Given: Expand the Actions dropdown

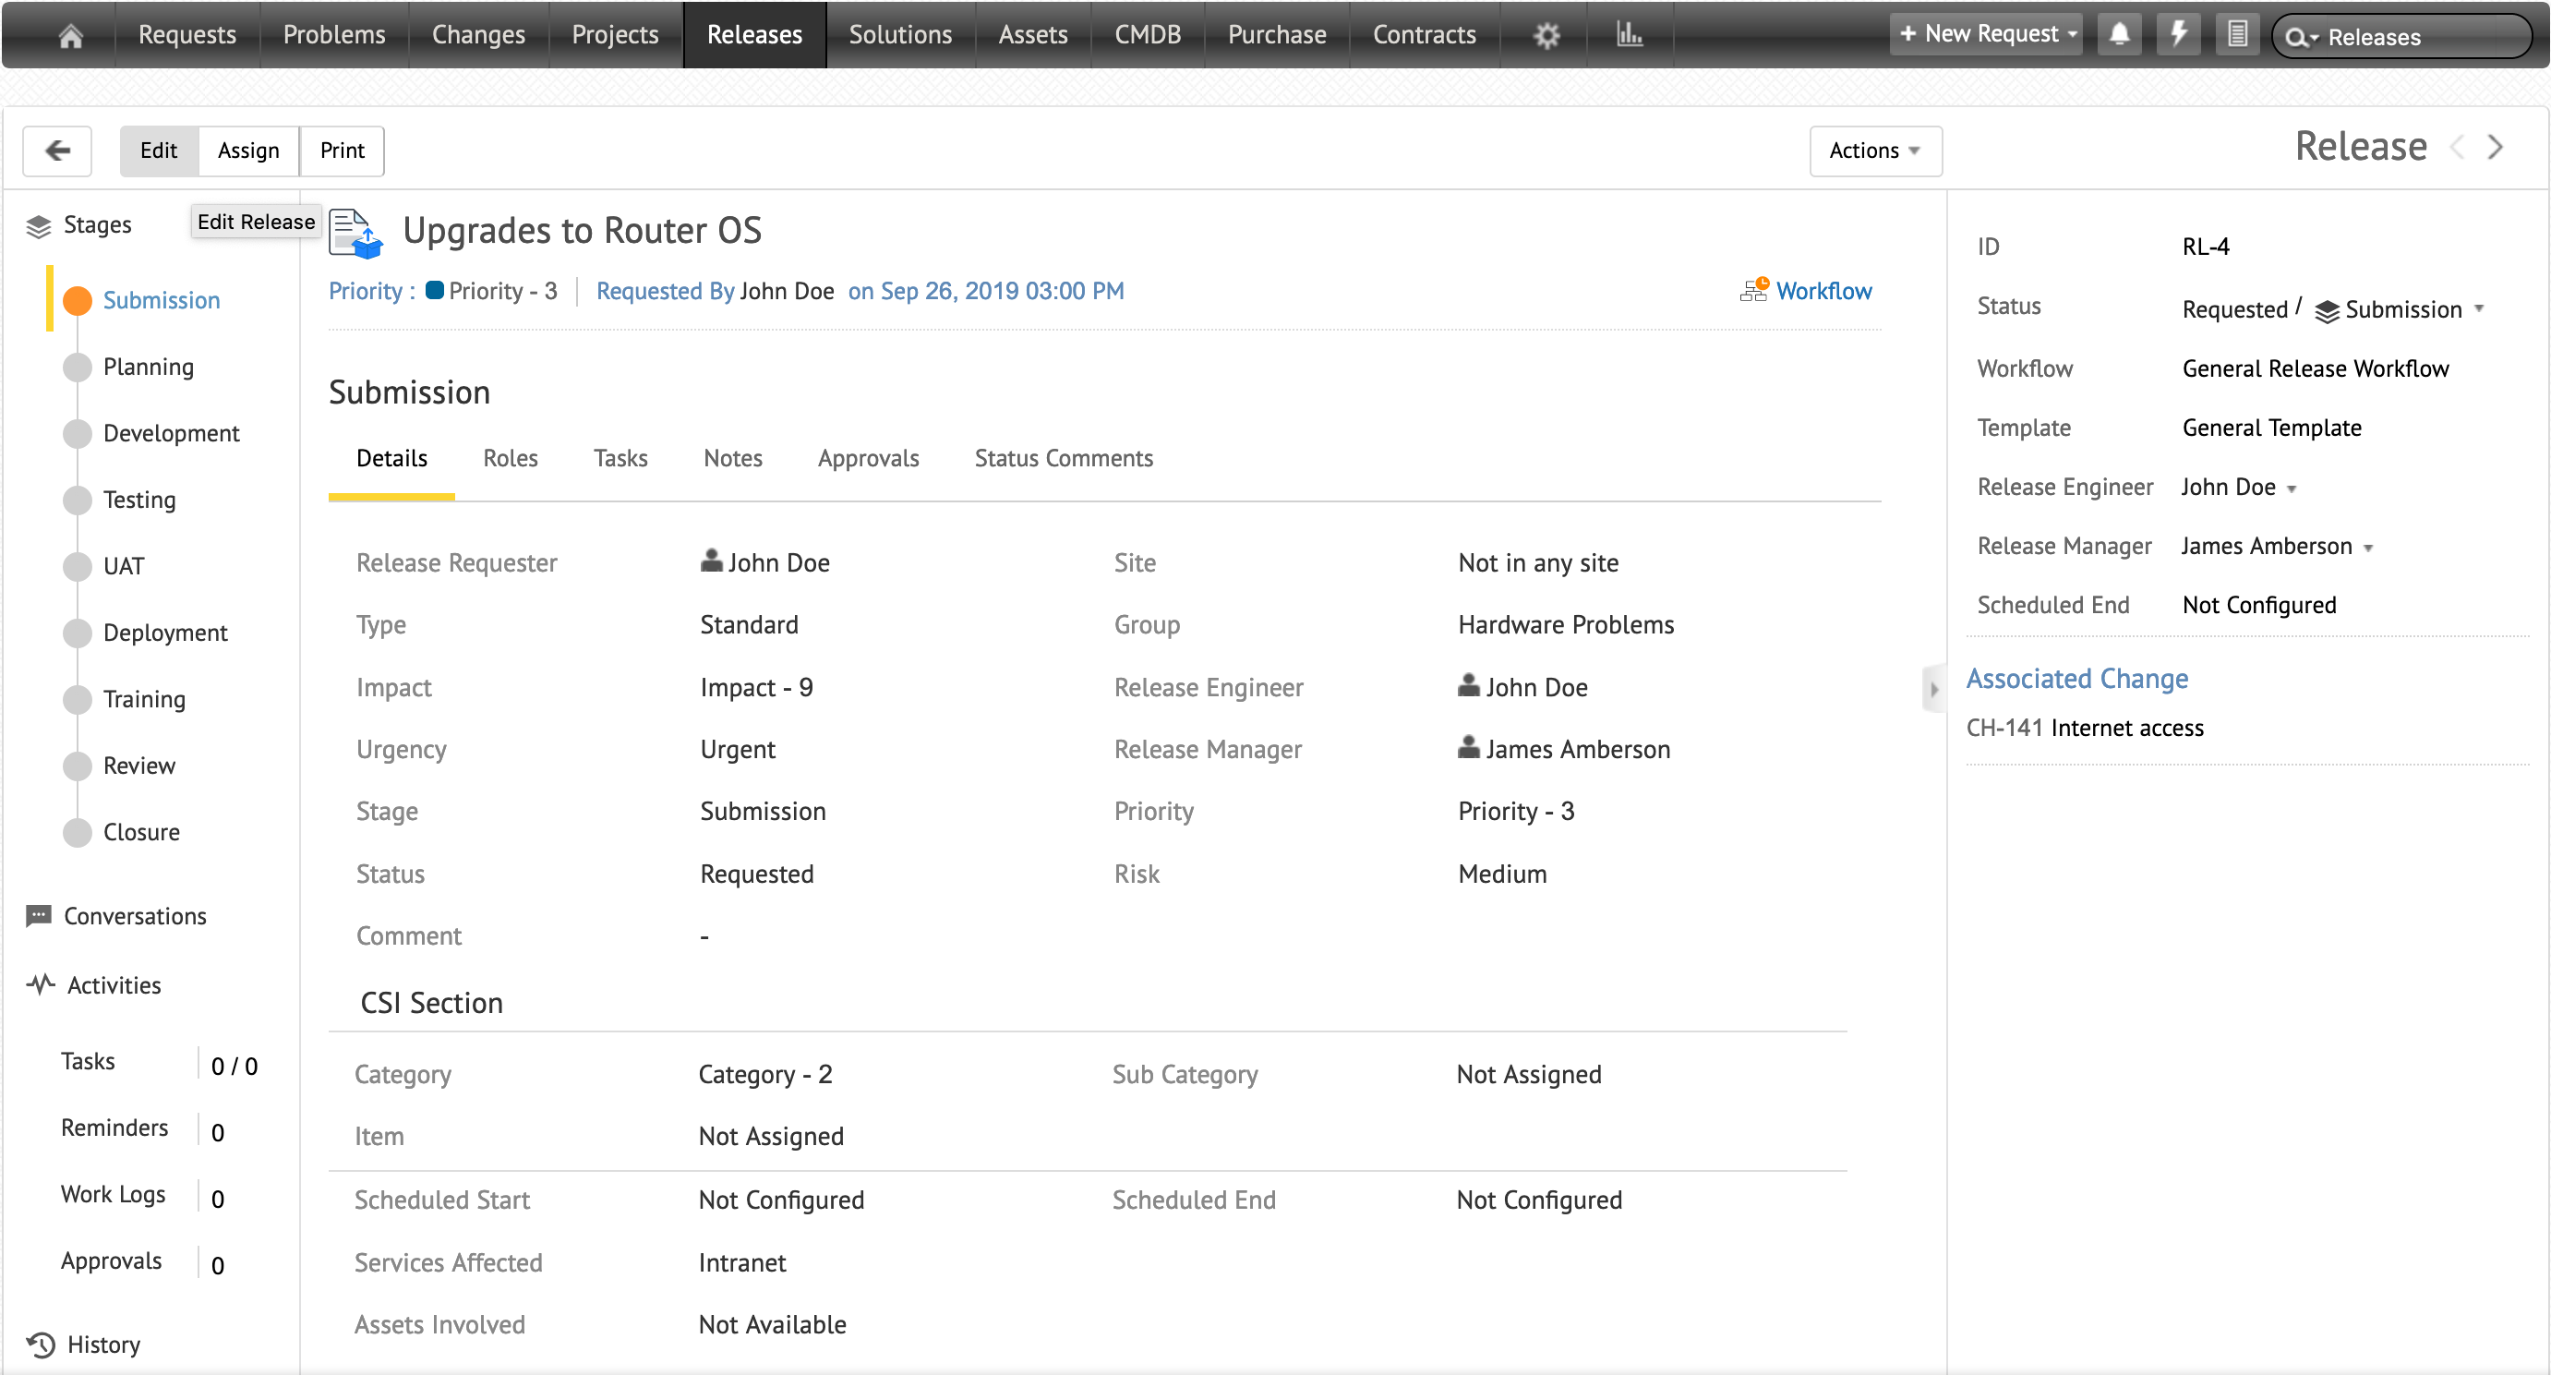Looking at the screenshot, I should [x=1874, y=151].
